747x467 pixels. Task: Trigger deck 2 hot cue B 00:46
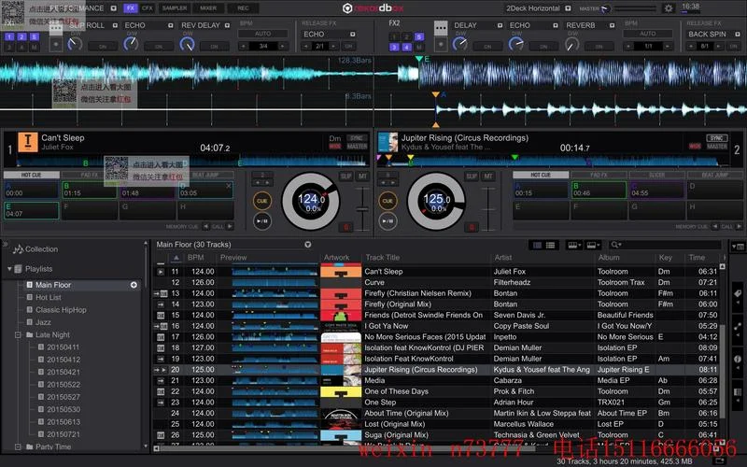pyautogui.click(x=599, y=190)
